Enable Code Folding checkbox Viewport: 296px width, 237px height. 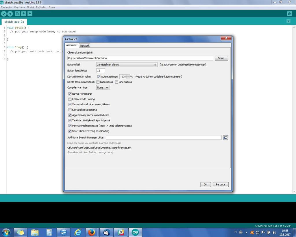click(70, 99)
